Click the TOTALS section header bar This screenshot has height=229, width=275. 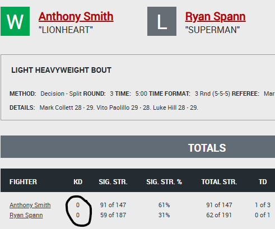click(138, 147)
